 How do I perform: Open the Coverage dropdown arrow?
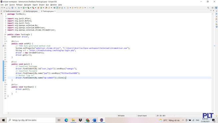point(31,8)
